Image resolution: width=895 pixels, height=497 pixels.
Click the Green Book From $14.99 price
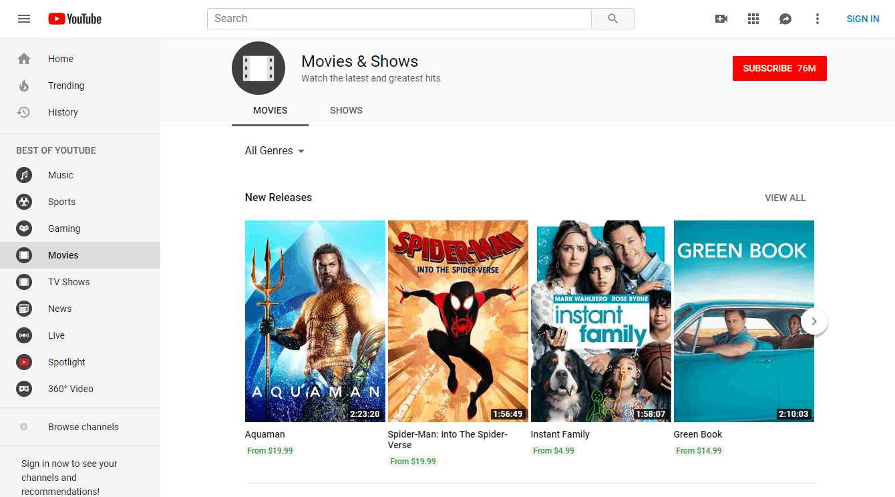click(699, 451)
